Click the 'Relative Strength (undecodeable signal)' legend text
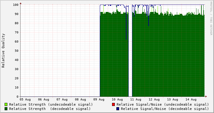Image resolution: width=214 pixels, height=113 pixels. coord(51,104)
